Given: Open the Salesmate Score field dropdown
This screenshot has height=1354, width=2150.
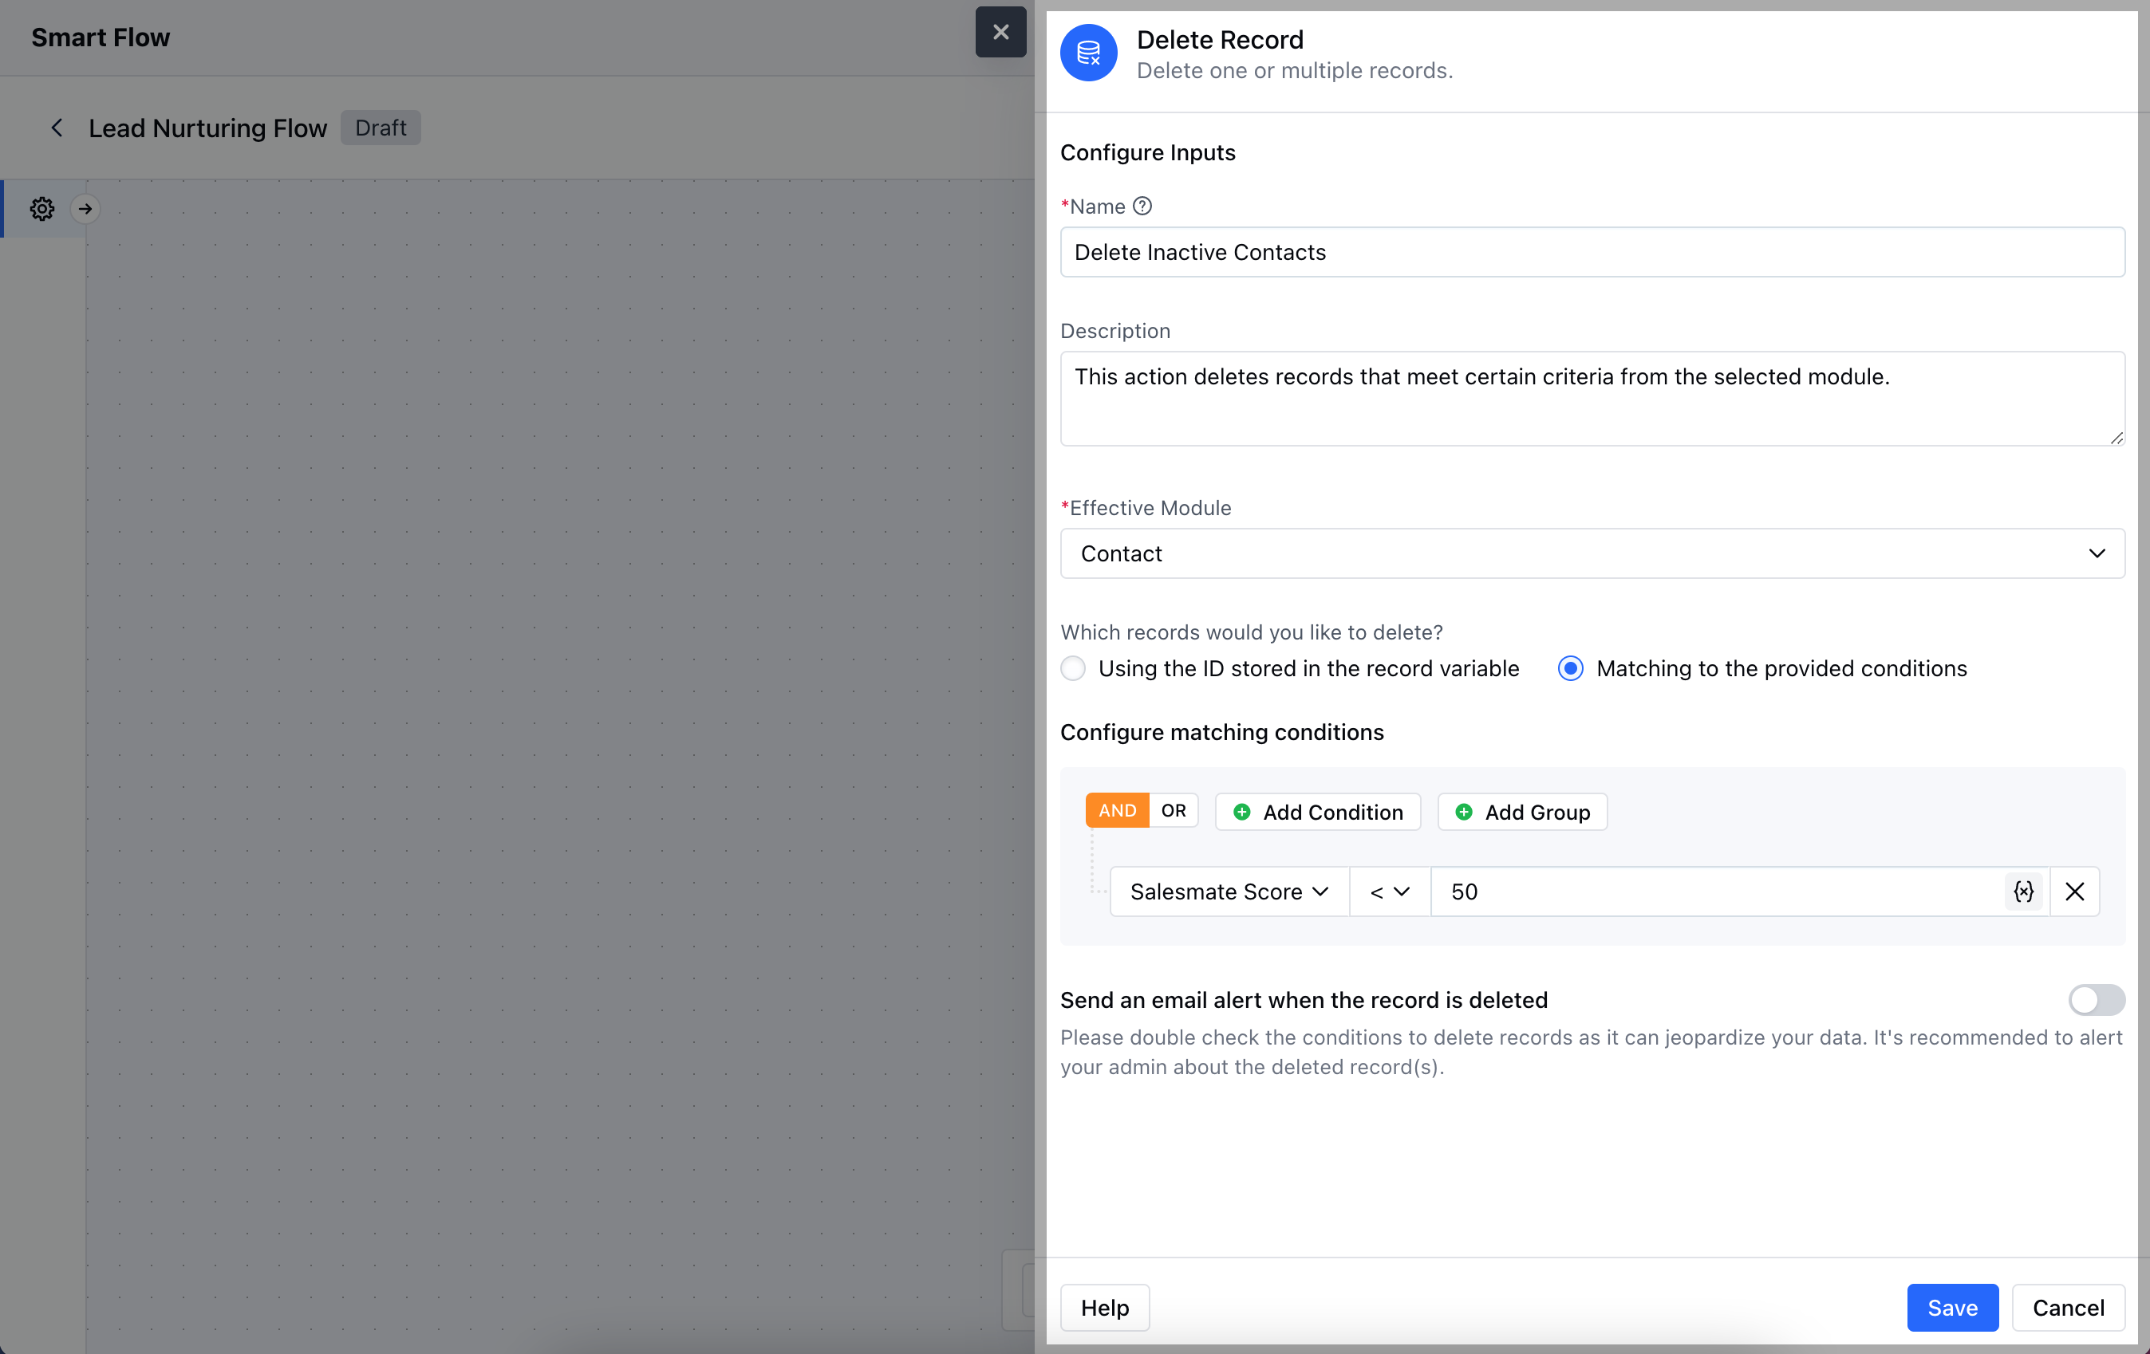Looking at the screenshot, I should coord(1229,891).
